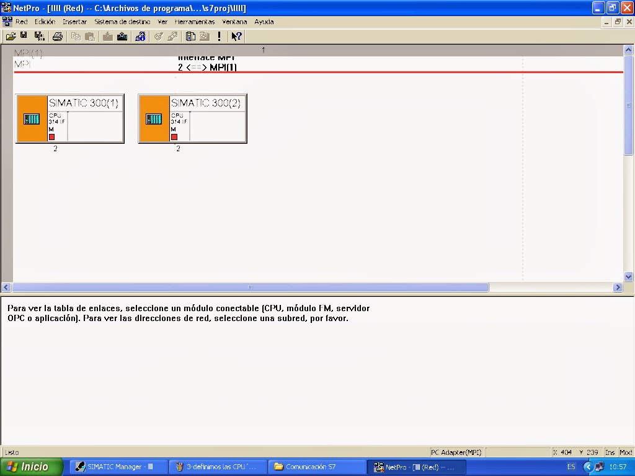Toggle the hardware catalog panel icon

pyautogui.click(x=190, y=37)
